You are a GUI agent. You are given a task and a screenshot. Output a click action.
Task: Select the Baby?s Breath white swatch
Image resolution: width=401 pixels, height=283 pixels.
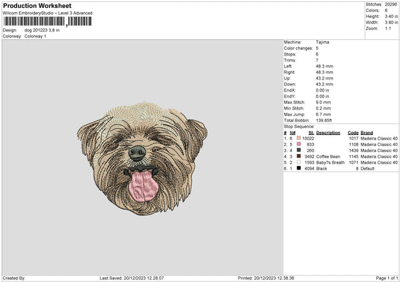click(x=298, y=162)
